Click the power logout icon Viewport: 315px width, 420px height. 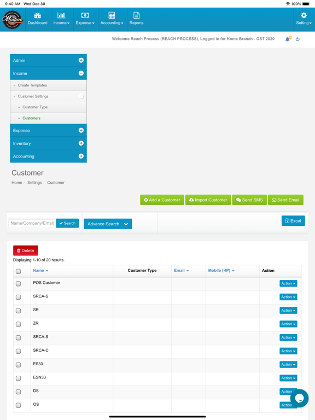pos(297,39)
